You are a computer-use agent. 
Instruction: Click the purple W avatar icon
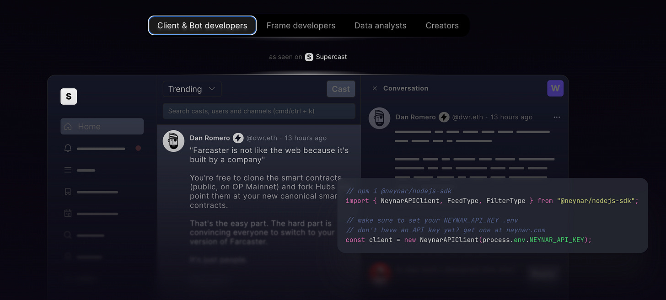pos(555,89)
